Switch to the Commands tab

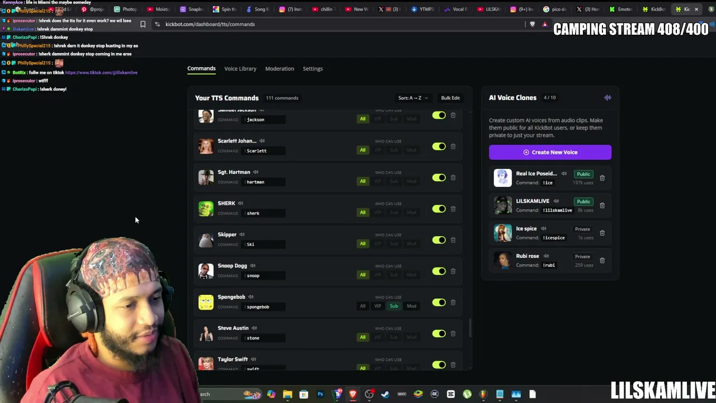click(201, 68)
